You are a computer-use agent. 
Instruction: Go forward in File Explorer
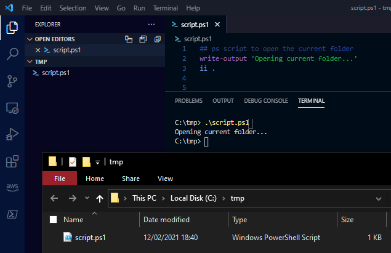tap(73, 198)
